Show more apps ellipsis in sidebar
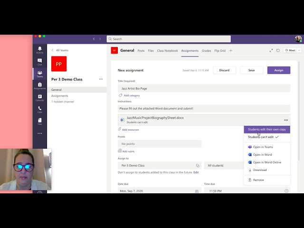Screen dimensions: 304x228 coord(40,133)
